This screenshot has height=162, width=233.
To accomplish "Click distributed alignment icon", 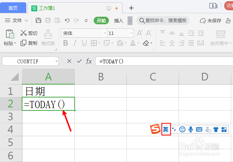I will [x=201, y=43].
